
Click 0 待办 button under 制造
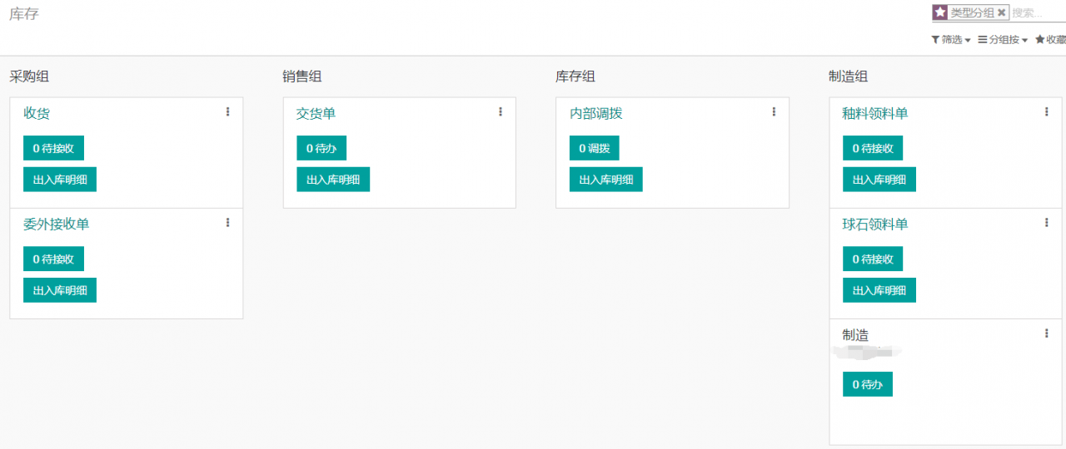pyautogui.click(x=868, y=384)
